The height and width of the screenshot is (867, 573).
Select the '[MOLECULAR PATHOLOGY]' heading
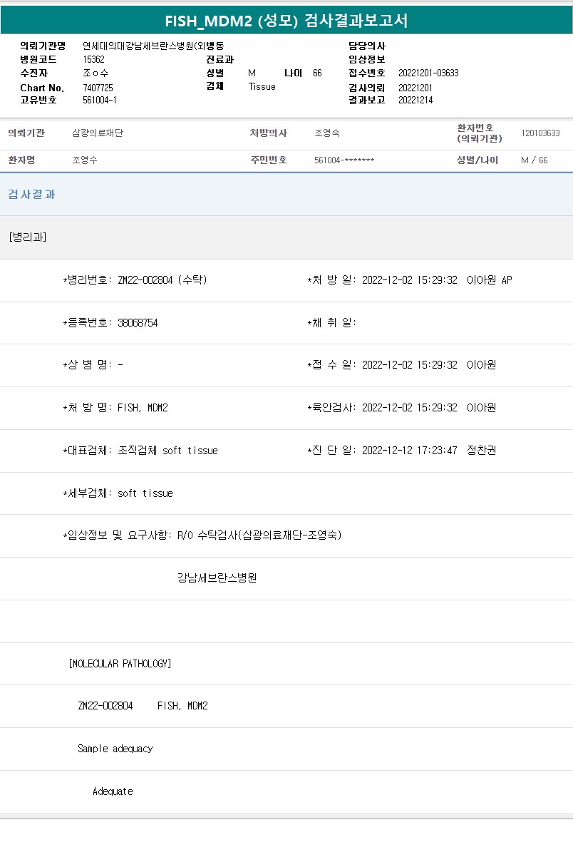click(120, 664)
